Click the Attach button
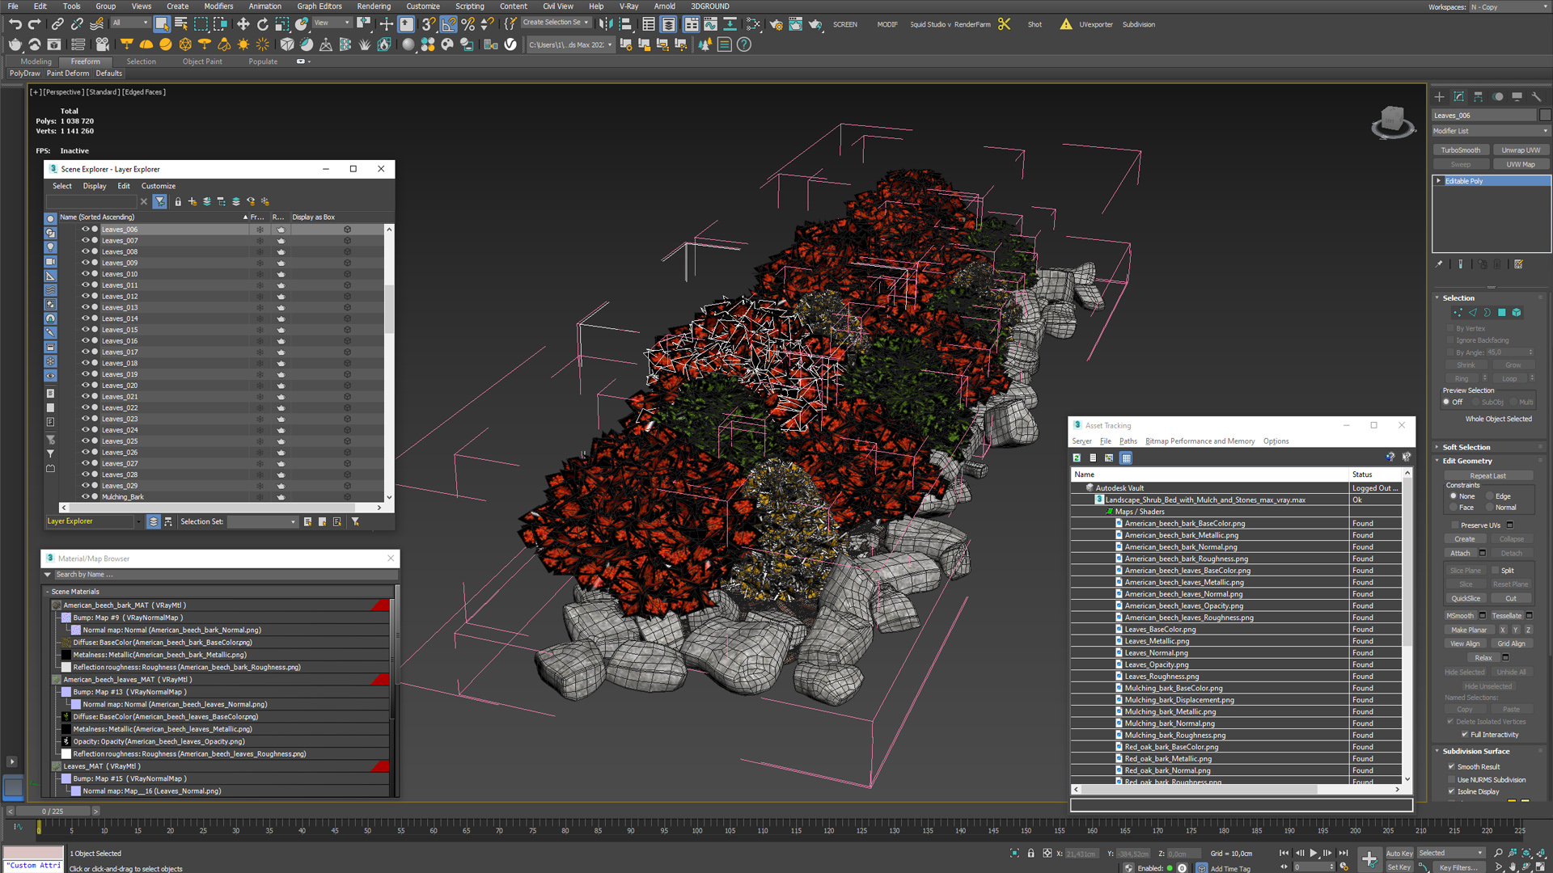 [x=1460, y=554]
